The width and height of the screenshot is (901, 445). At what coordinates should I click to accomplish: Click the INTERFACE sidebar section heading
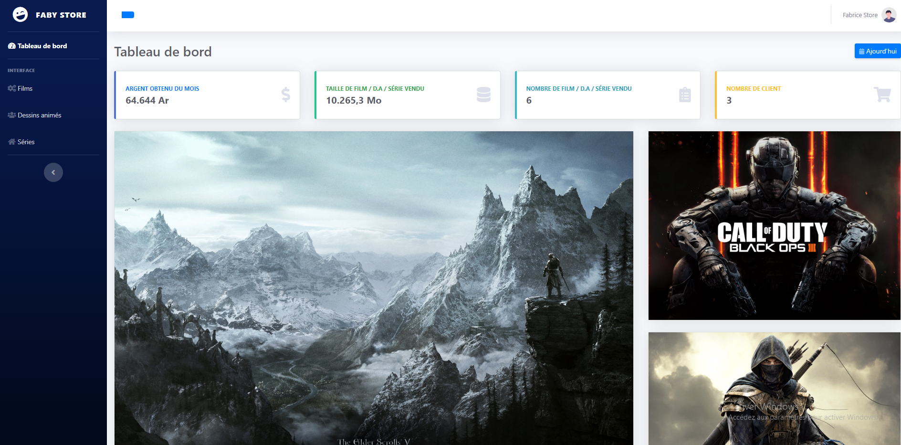pyautogui.click(x=21, y=71)
